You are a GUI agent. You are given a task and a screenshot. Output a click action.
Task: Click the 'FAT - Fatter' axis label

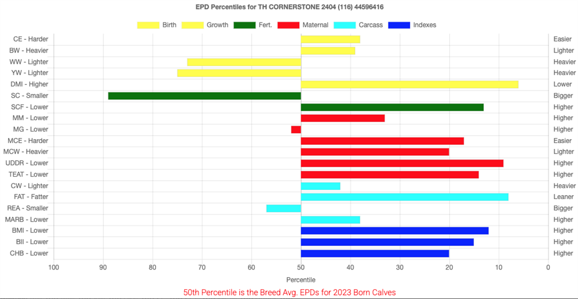click(31, 197)
